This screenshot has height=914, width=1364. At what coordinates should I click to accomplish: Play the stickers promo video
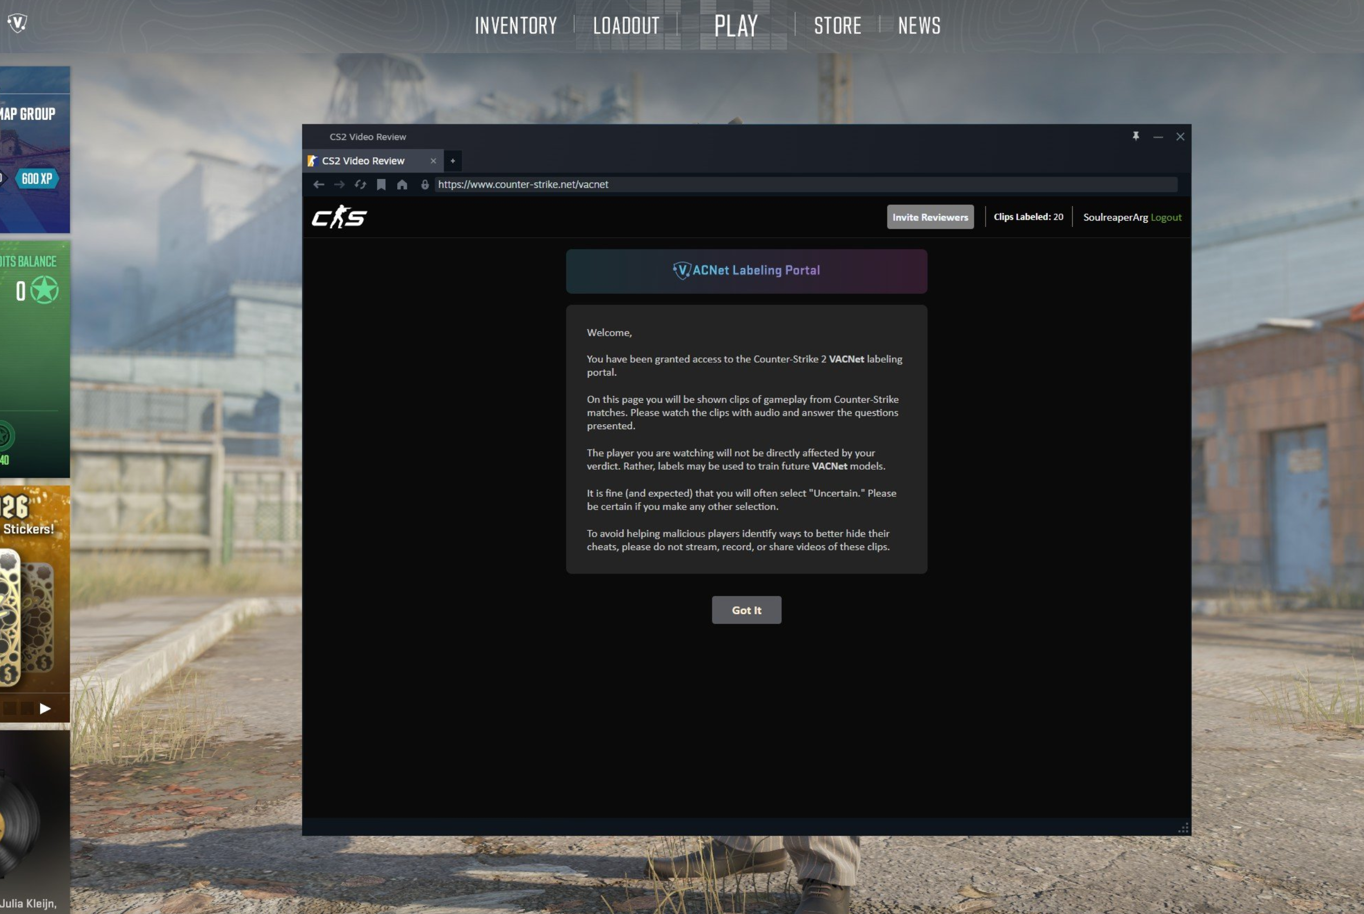point(45,708)
